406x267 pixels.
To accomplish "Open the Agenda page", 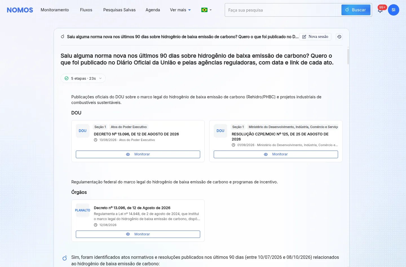I will 153,10.
